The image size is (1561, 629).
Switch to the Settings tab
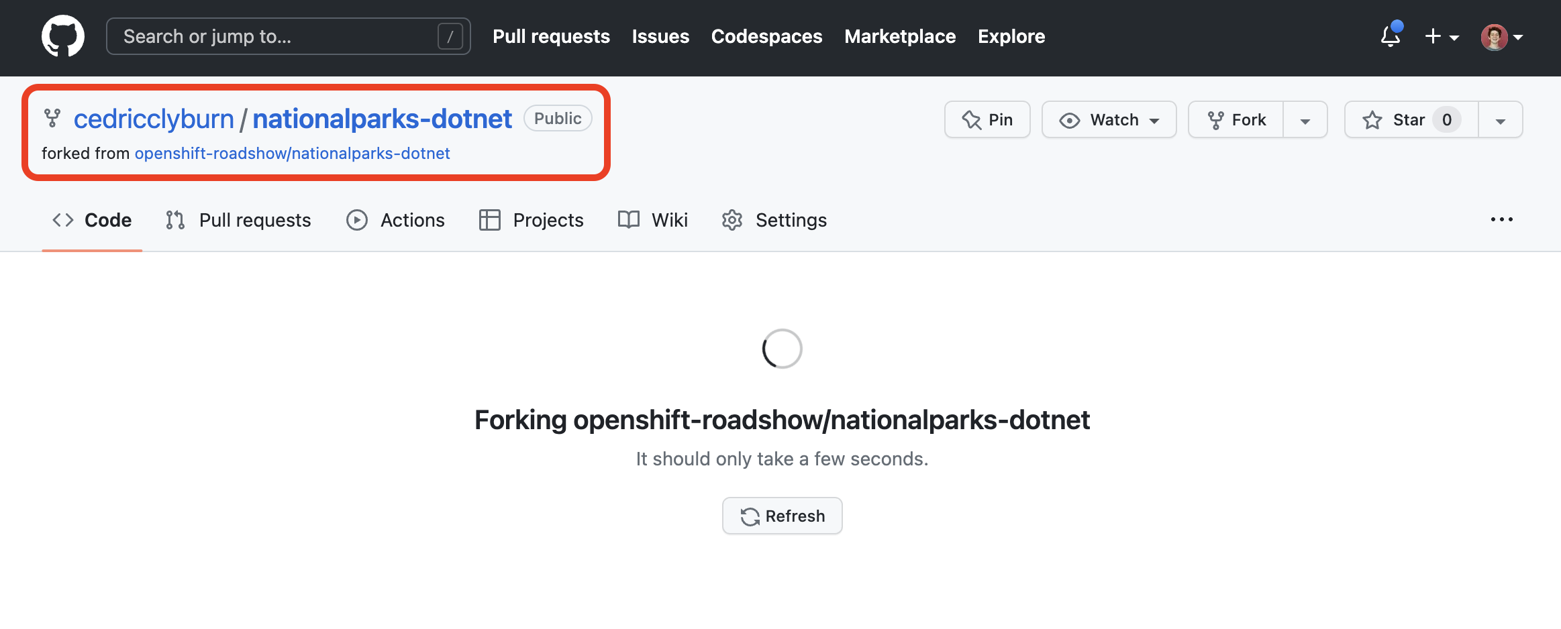[774, 220]
